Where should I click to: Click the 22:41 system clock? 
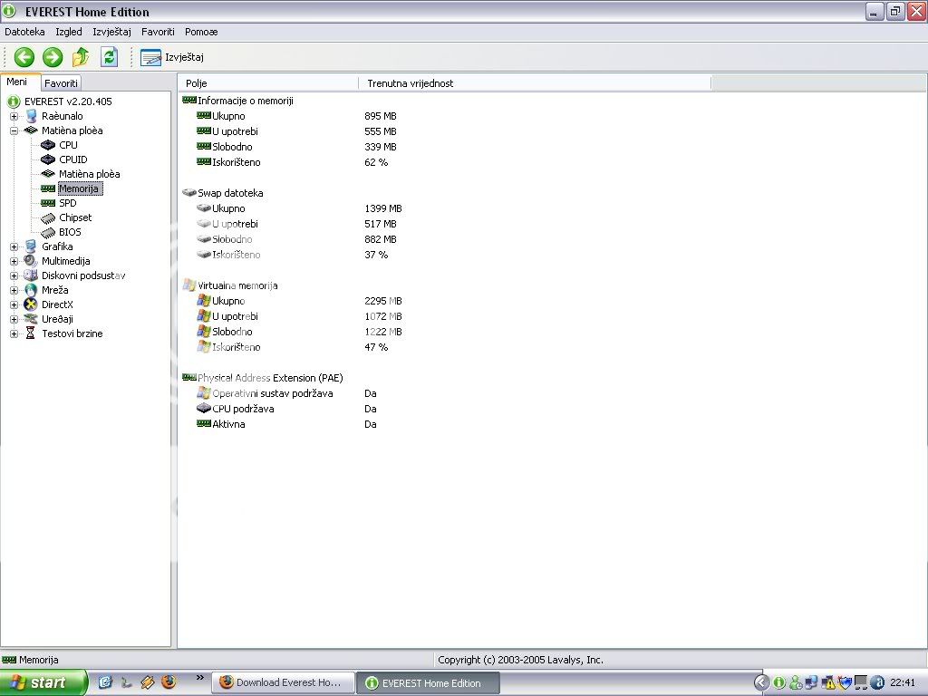tap(903, 683)
